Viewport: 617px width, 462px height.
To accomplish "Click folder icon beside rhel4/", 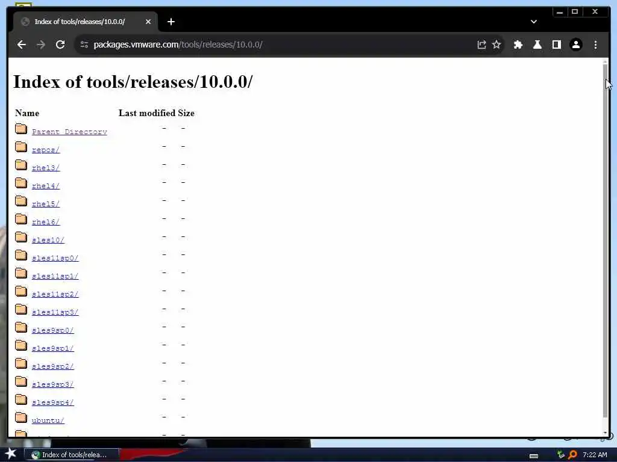I will pos(21,183).
